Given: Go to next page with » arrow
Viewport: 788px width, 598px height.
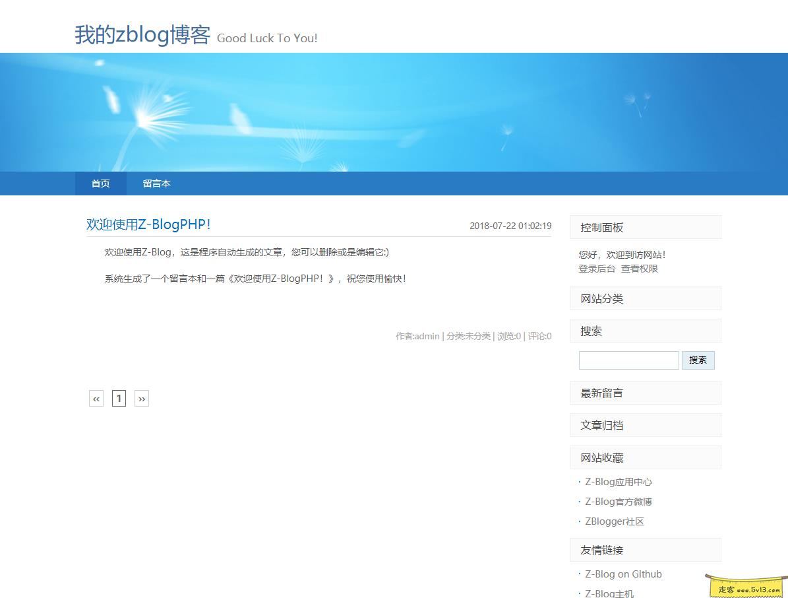Looking at the screenshot, I should tap(141, 398).
